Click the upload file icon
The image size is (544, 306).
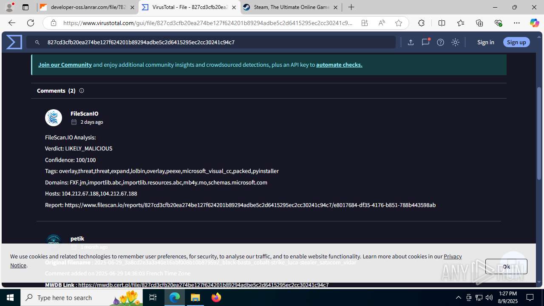pos(411,42)
